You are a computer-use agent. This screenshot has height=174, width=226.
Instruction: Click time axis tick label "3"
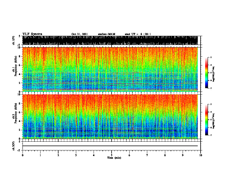click(76, 155)
